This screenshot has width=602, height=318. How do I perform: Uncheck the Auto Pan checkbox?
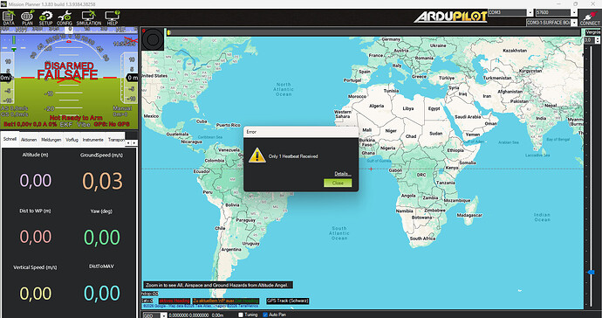tap(265, 315)
